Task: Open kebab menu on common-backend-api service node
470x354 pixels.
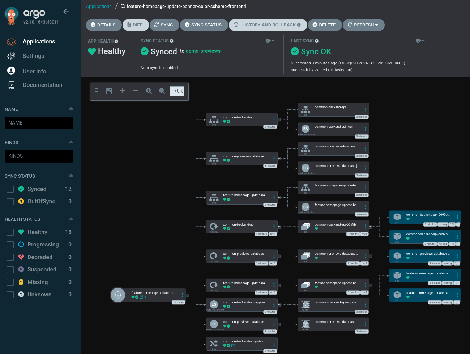Action: tap(274, 119)
